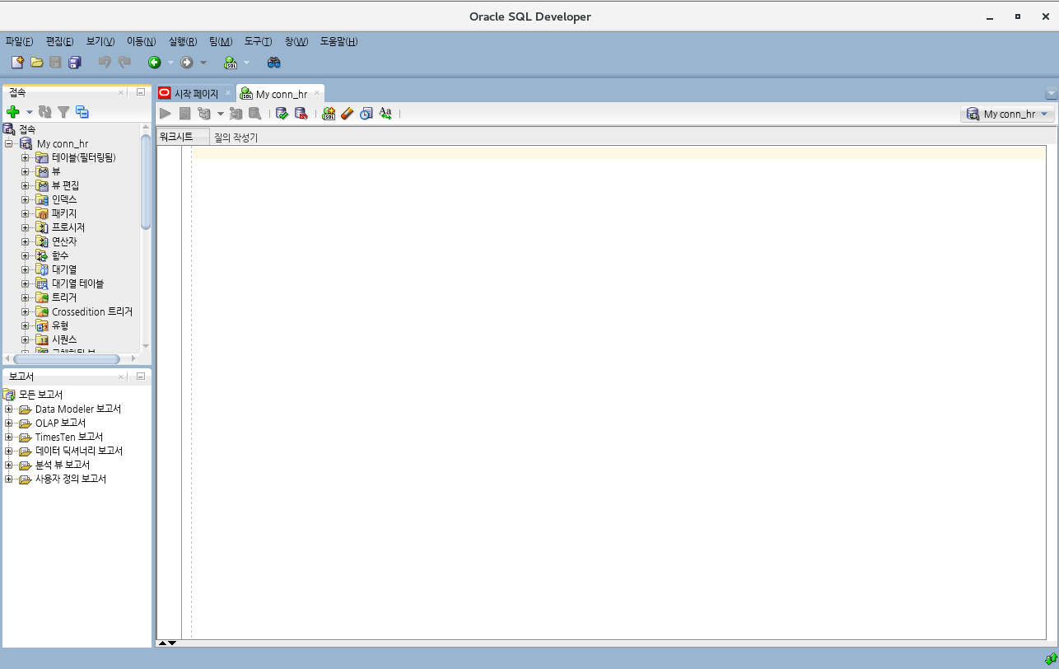Switch to the 시작 페이지 tab
Screen dimensions: 1059x669
coord(196,94)
